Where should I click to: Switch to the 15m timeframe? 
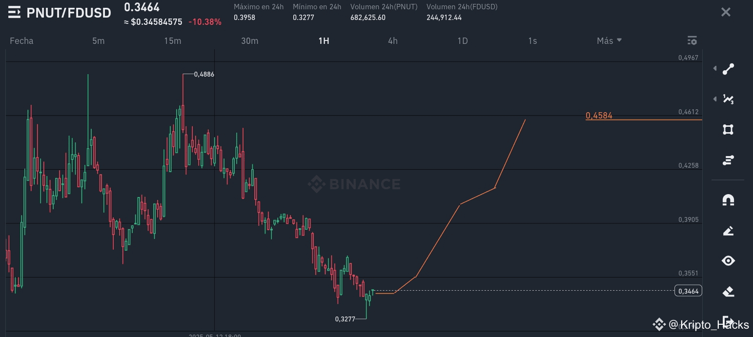173,40
